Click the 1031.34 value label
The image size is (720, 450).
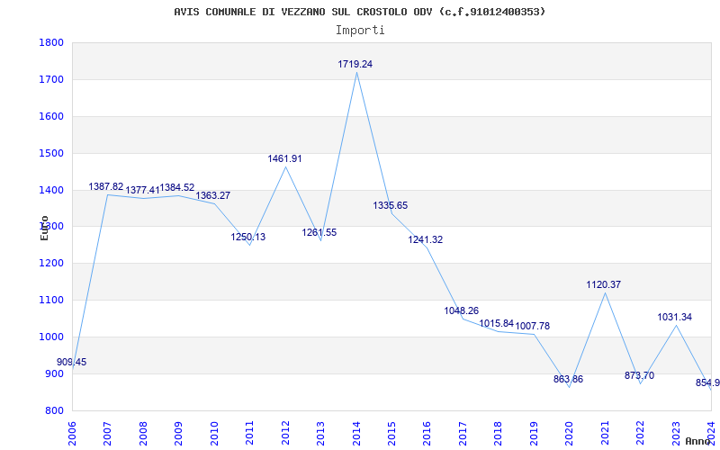674,318
